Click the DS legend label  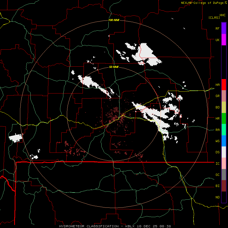pyautogui.click(x=217, y=152)
